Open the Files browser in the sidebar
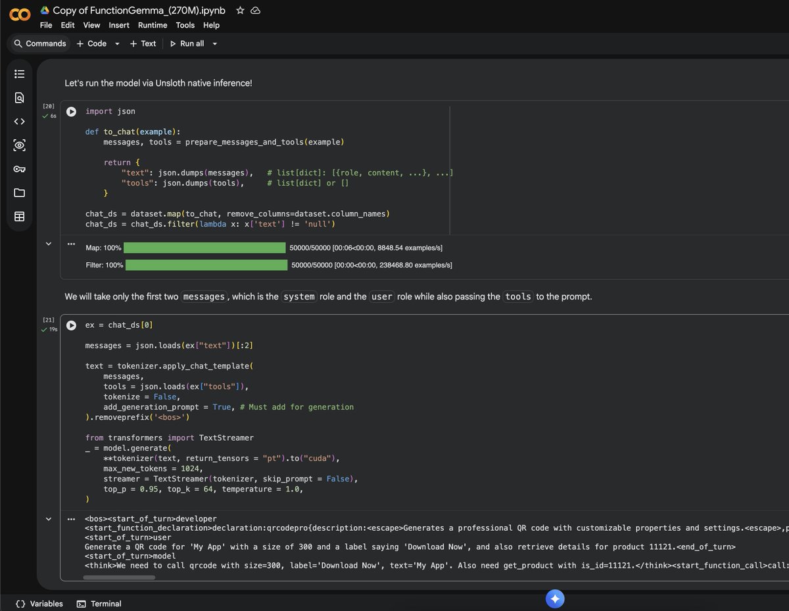The width and height of the screenshot is (789, 611). click(x=19, y=192)
